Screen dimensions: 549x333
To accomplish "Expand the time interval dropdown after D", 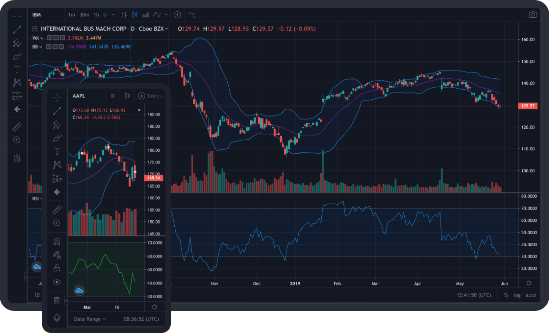I will (x=113, y=15).
